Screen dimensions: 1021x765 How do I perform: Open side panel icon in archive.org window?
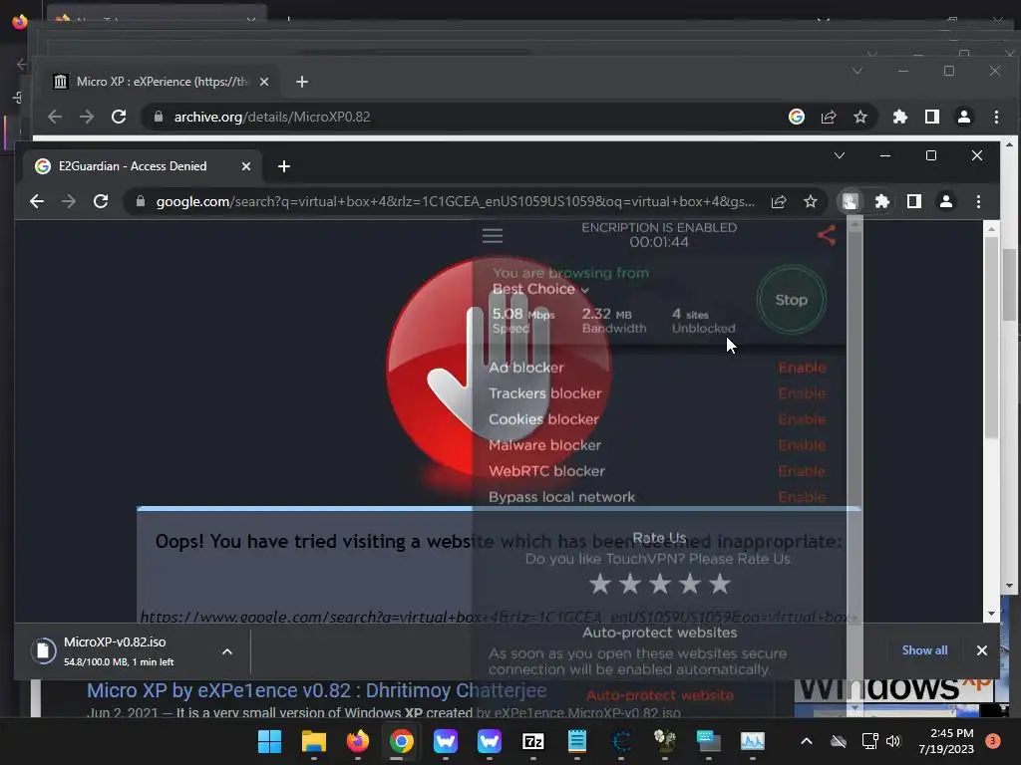point(932,117)
